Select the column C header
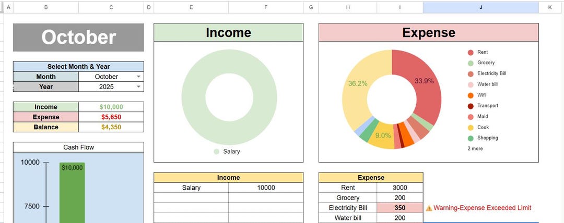Viewport: 564px width, 223px height. tap(111, 7)
